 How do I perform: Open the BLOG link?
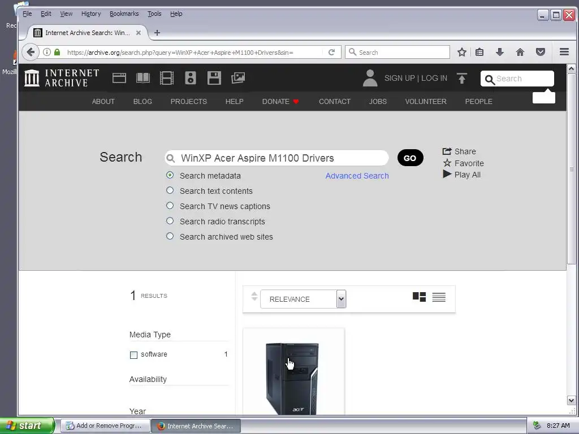[142, 102]
